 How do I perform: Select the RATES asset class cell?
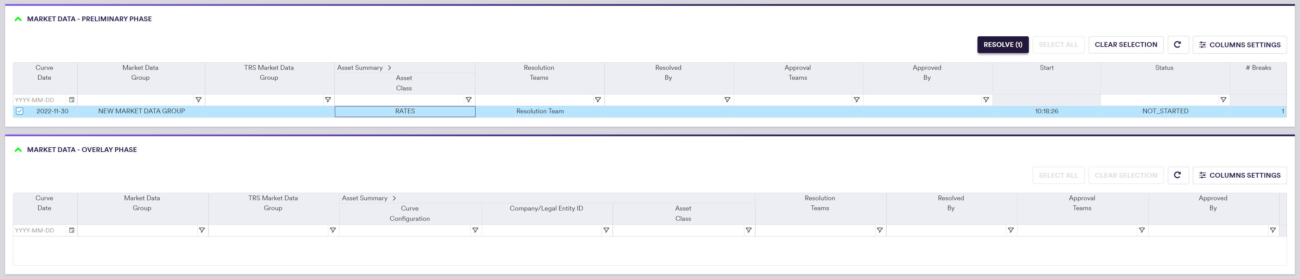405,111
